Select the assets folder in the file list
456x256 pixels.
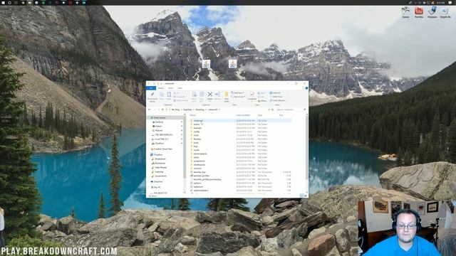tap(197, 124)
